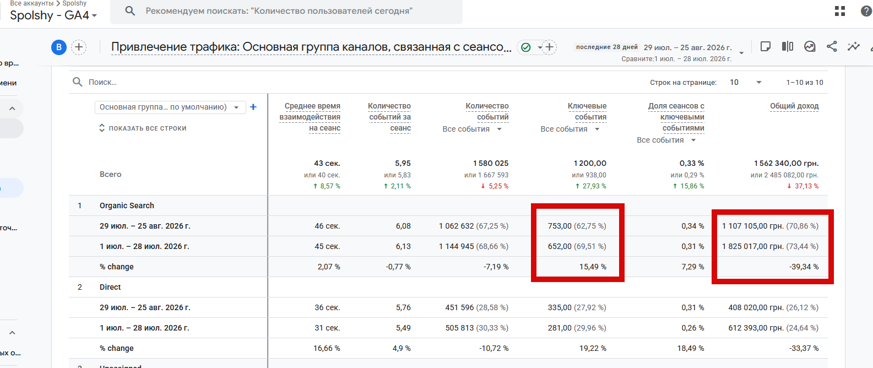Click the highlighted sidebar menu item

12,188
